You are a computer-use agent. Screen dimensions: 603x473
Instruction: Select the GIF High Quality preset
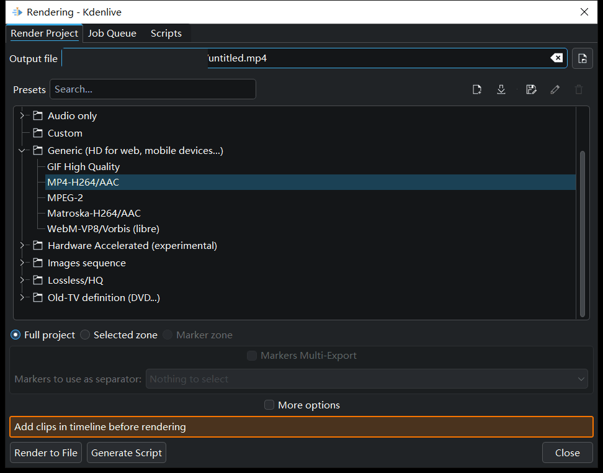point(84,166)
